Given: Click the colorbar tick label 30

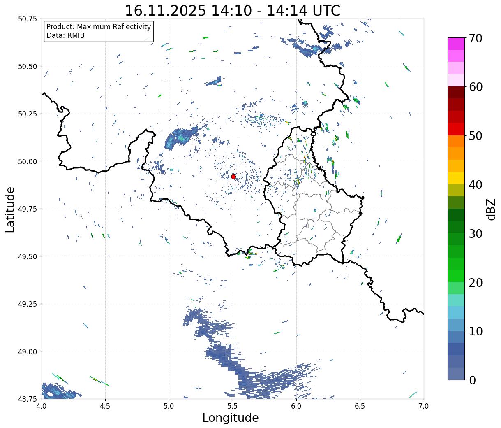Looking at the screenshot, I should tap(476, 233).
